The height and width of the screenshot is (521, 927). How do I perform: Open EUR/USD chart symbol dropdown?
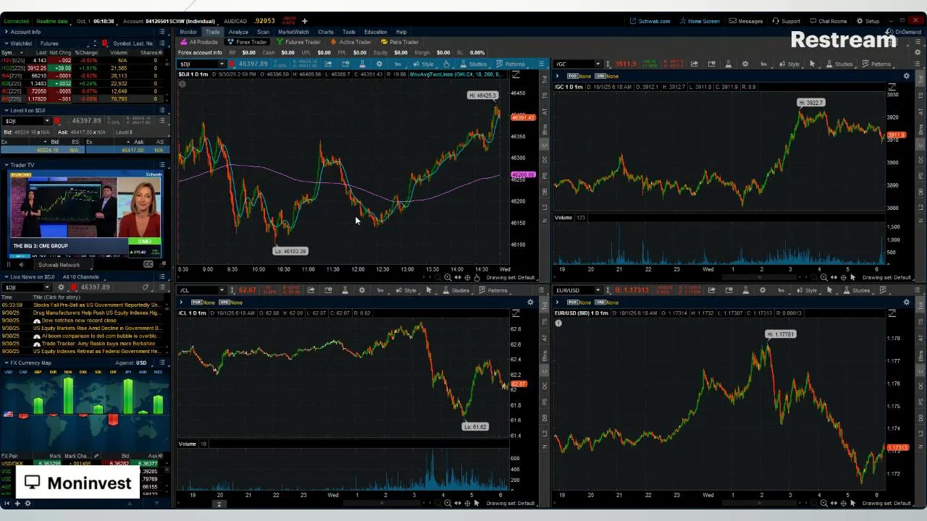[x=597, y=290]
